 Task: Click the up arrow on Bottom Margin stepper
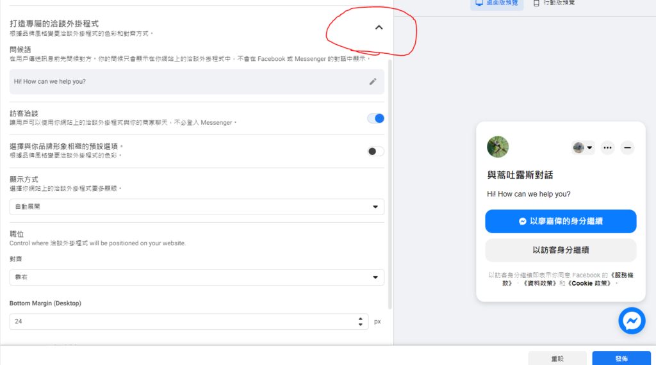click(x=361, y=318)
